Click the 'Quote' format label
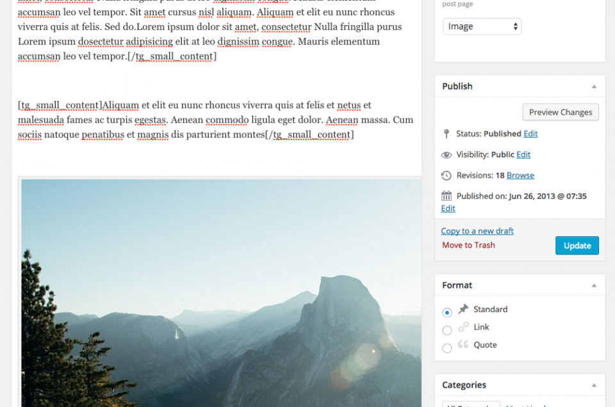This screenshot has height=407, width=615. pyautogui.click(x=485, y=345)
